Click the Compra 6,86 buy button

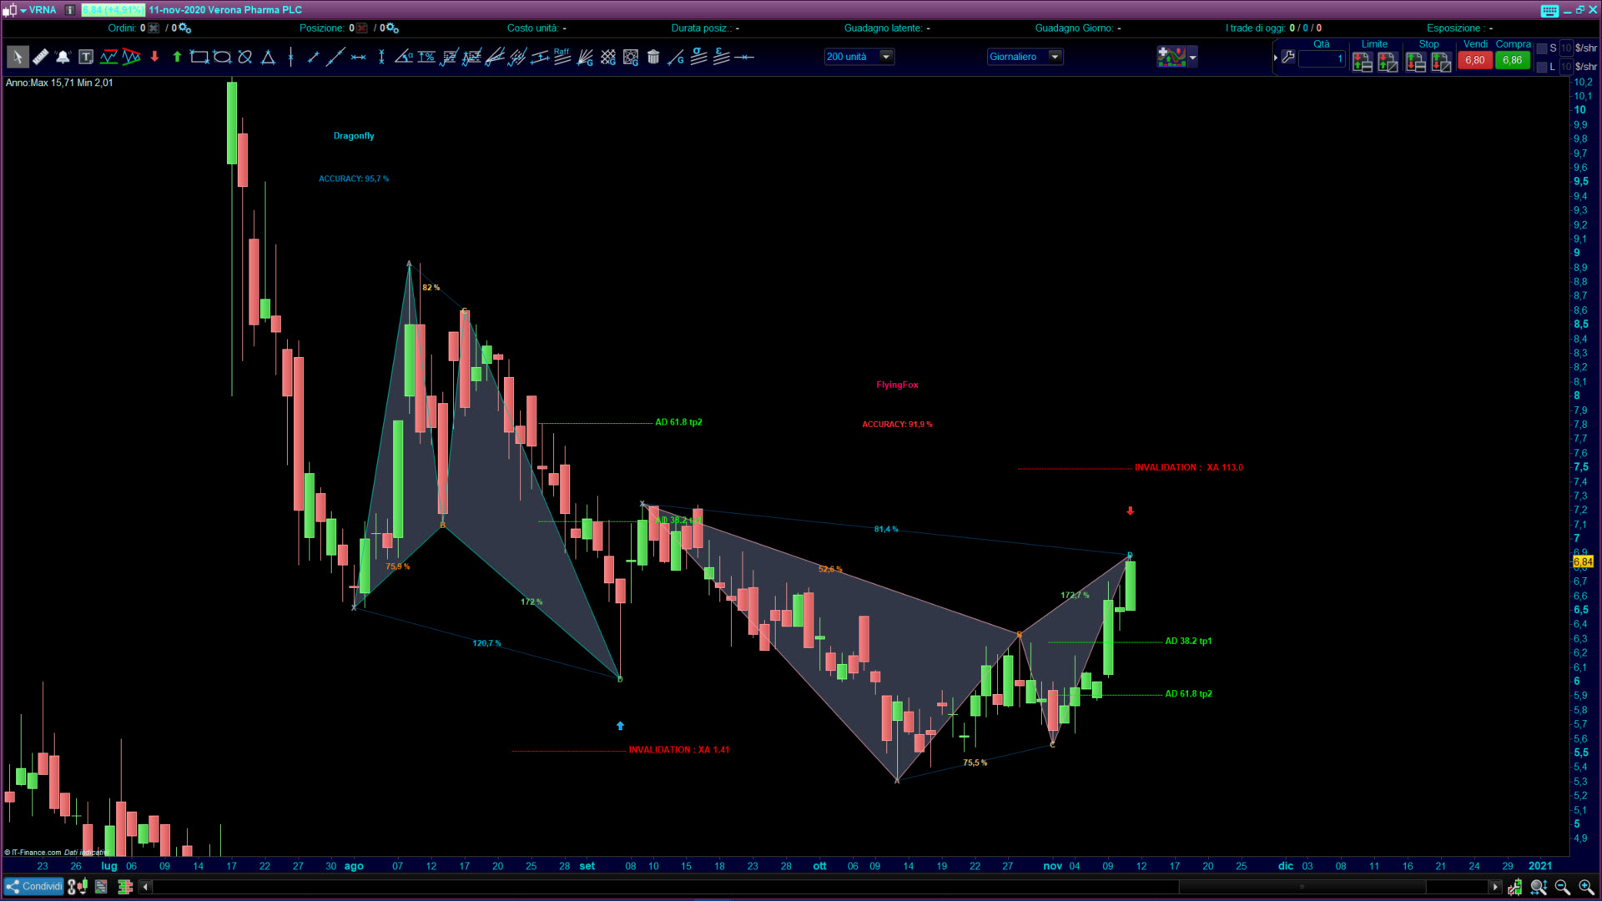click(1512, 60)
